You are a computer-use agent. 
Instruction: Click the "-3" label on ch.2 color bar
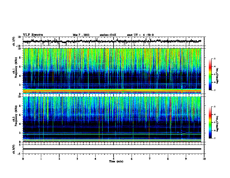tap(214, 107)
